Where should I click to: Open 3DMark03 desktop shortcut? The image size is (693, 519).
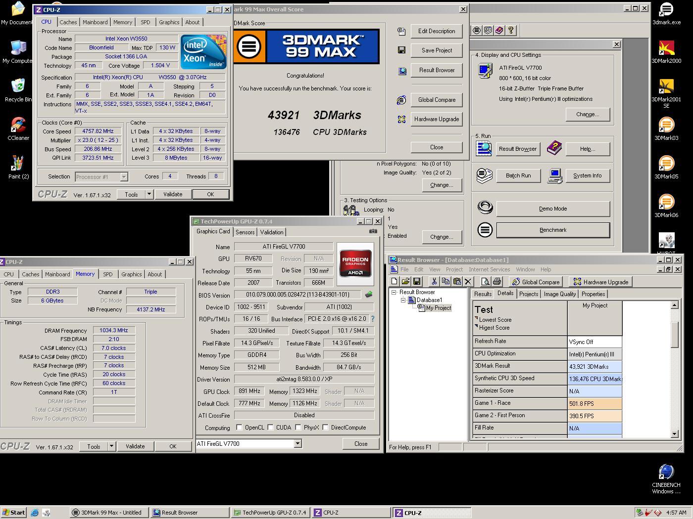(x=666, y=129)
